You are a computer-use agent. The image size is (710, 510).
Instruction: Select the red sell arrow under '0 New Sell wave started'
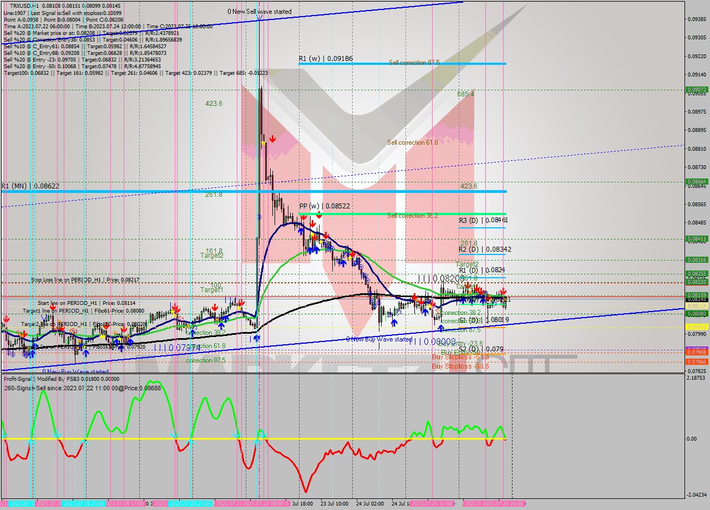(273, 139)
